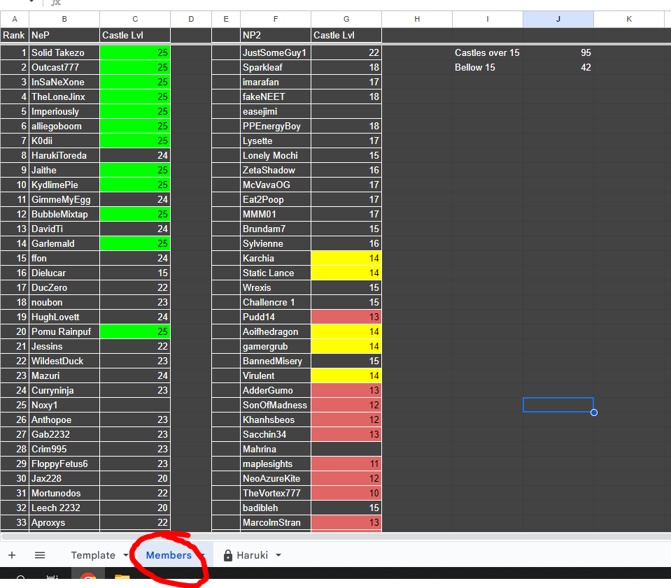Select the 'HarukiToreda' cell
Image resolution: width=671 pixels, height=588 pixels.
pos(64,156)
